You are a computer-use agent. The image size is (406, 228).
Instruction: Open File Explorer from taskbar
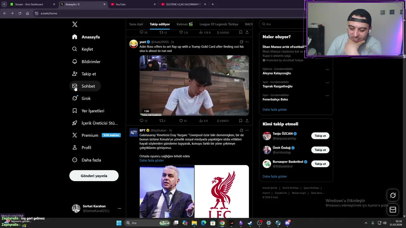tap(194, 223)
